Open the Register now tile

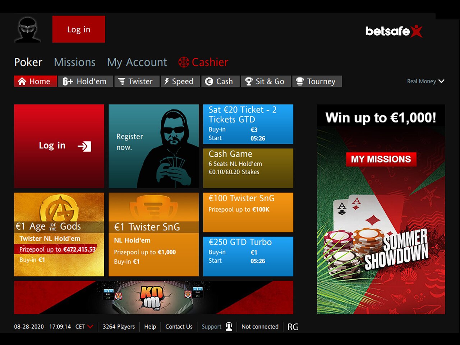click(153, 146)
